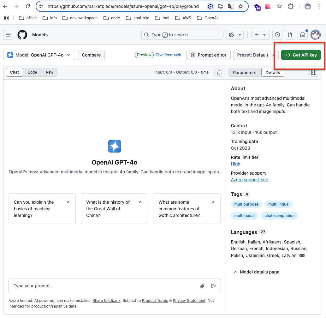Image resolution: width=326 pixels, height=318 pixels.
Task: Switch the panel to Parameters view
Action: [245, 73]
